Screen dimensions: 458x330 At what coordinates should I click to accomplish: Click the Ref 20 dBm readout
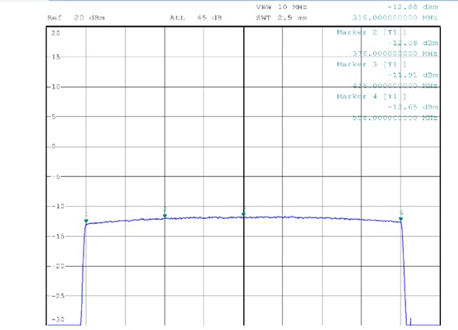click(x=76, y=18)
